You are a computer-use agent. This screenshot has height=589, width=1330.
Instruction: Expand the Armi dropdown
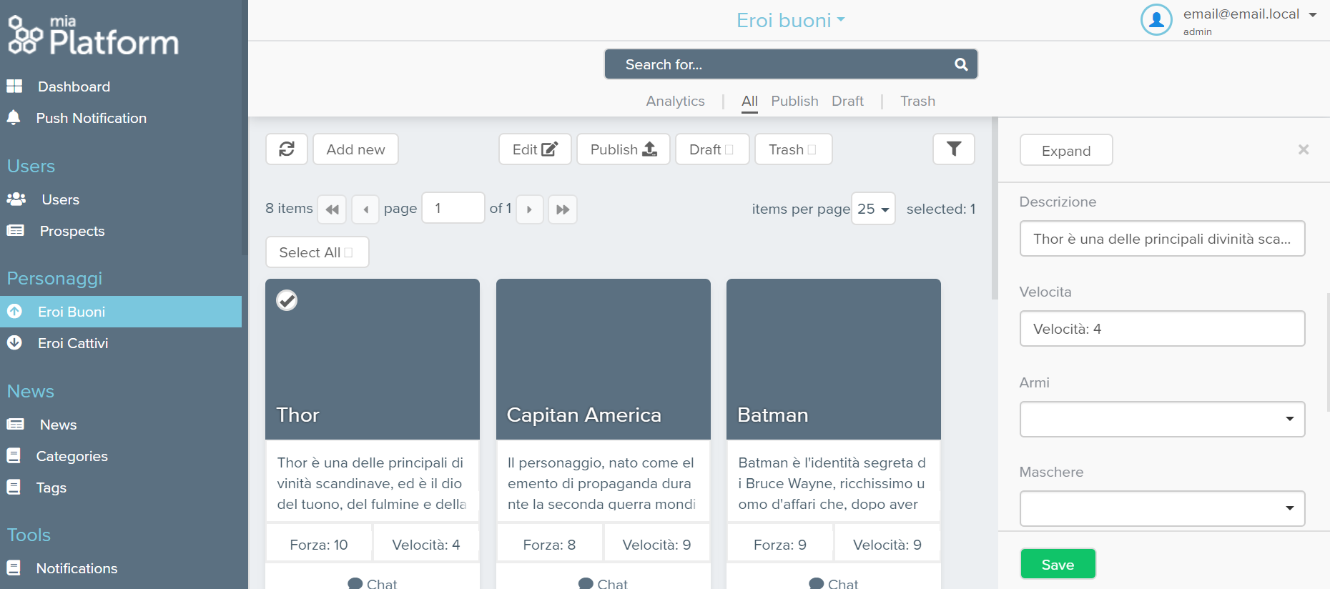pyautogui.click(x=1162, y=419)
